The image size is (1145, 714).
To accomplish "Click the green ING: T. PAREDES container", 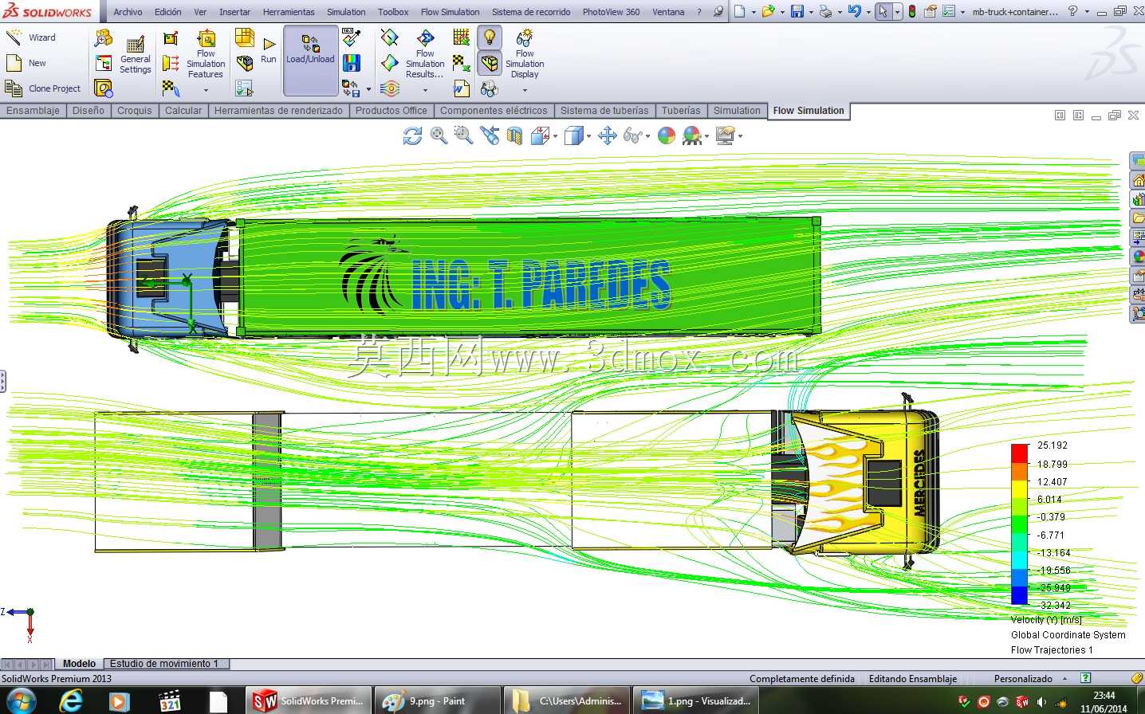I will [530, 275].
